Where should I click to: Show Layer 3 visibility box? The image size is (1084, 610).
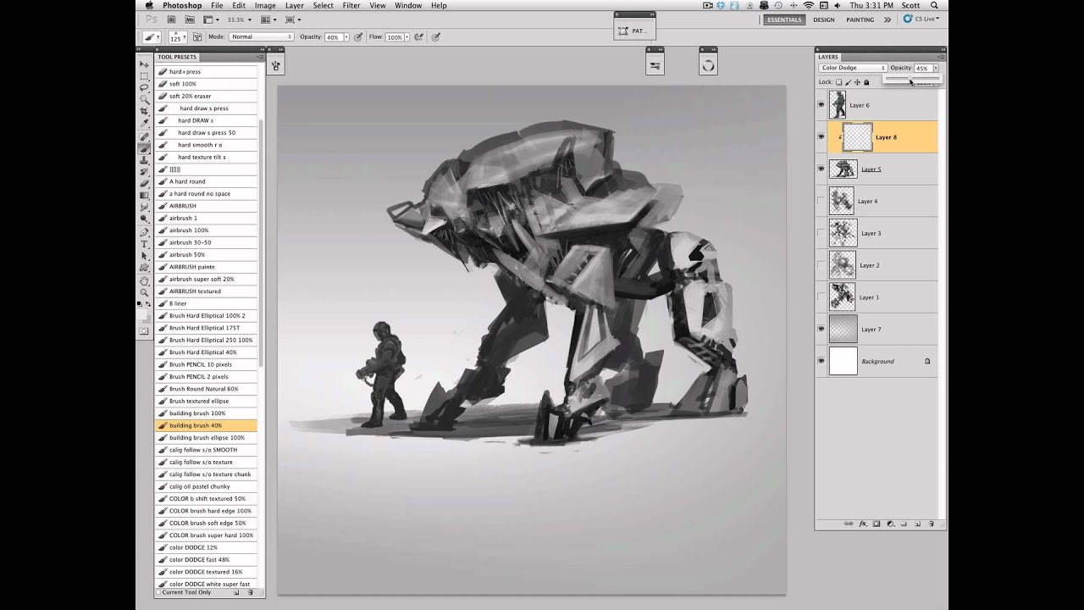[x=821, y=233]
